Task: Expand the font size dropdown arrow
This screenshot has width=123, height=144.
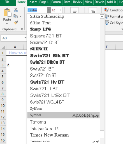Action: [x=61, y=10]
